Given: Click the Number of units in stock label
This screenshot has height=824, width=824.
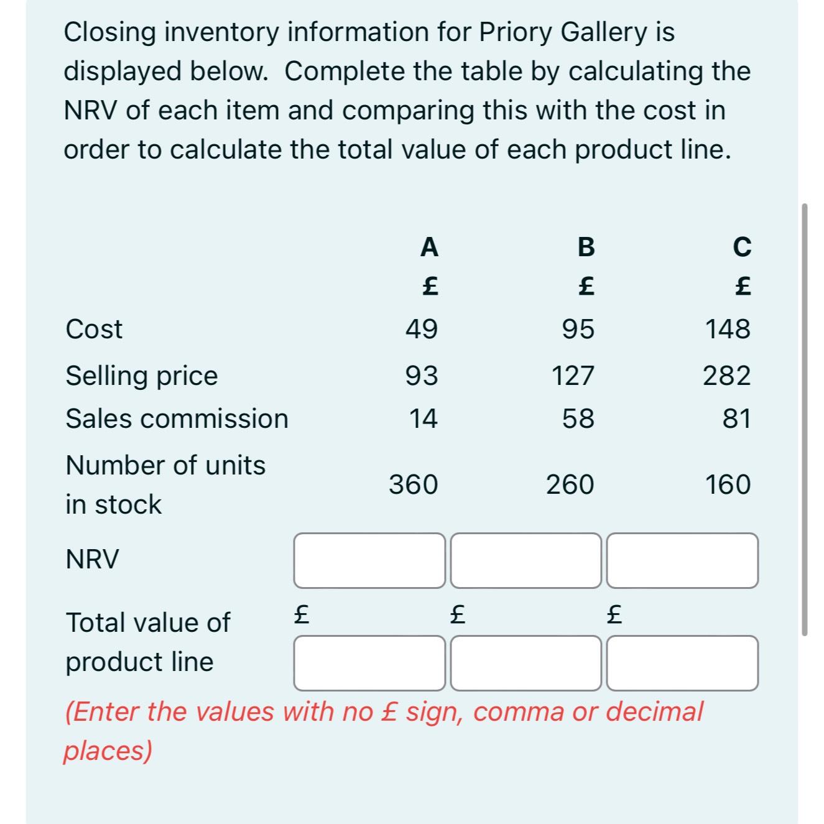Looking at the screenshot, I should (165, 483).
